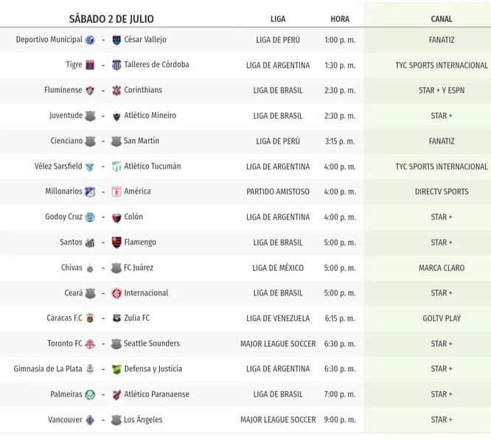The width and height of the screenshot is (491, 442).
Task: Click the Deportivo Municipal team crest
Action: tap(90, 40)
